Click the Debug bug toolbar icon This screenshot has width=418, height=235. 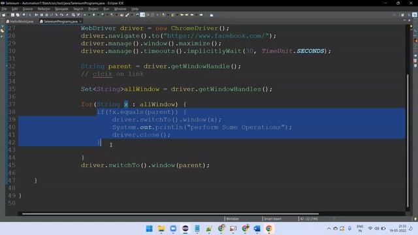[x=84, y=15]
